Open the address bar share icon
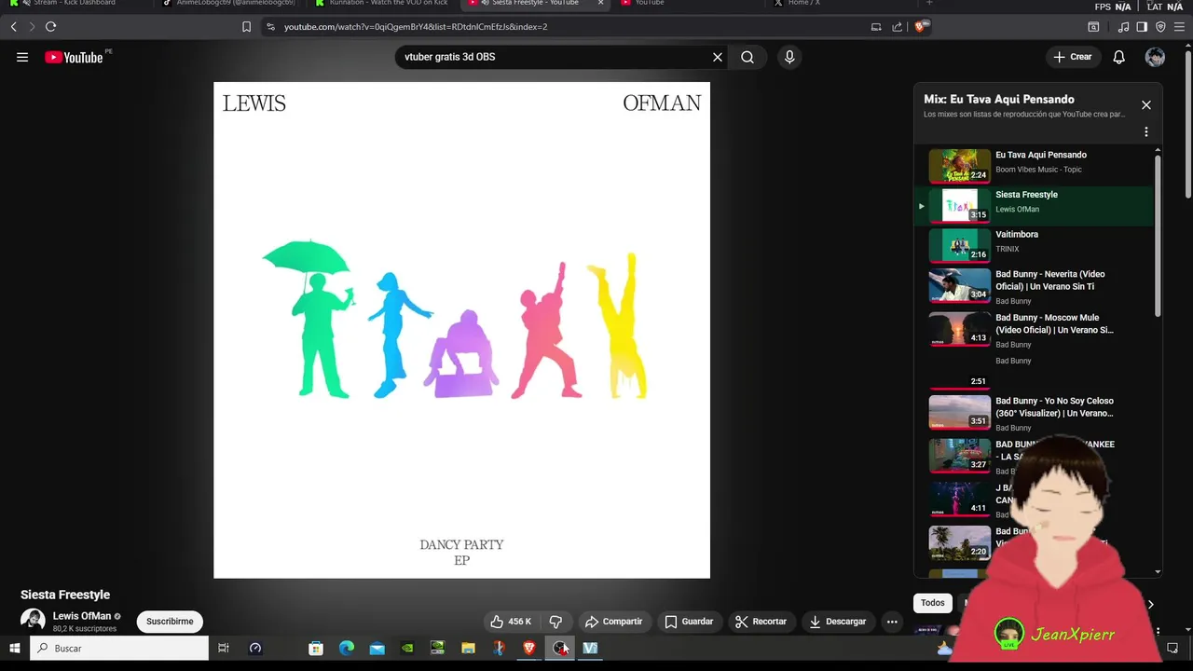The image size is (1193, 671). (897, 27)
